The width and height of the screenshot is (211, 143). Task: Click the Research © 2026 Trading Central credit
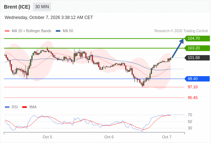181,31
